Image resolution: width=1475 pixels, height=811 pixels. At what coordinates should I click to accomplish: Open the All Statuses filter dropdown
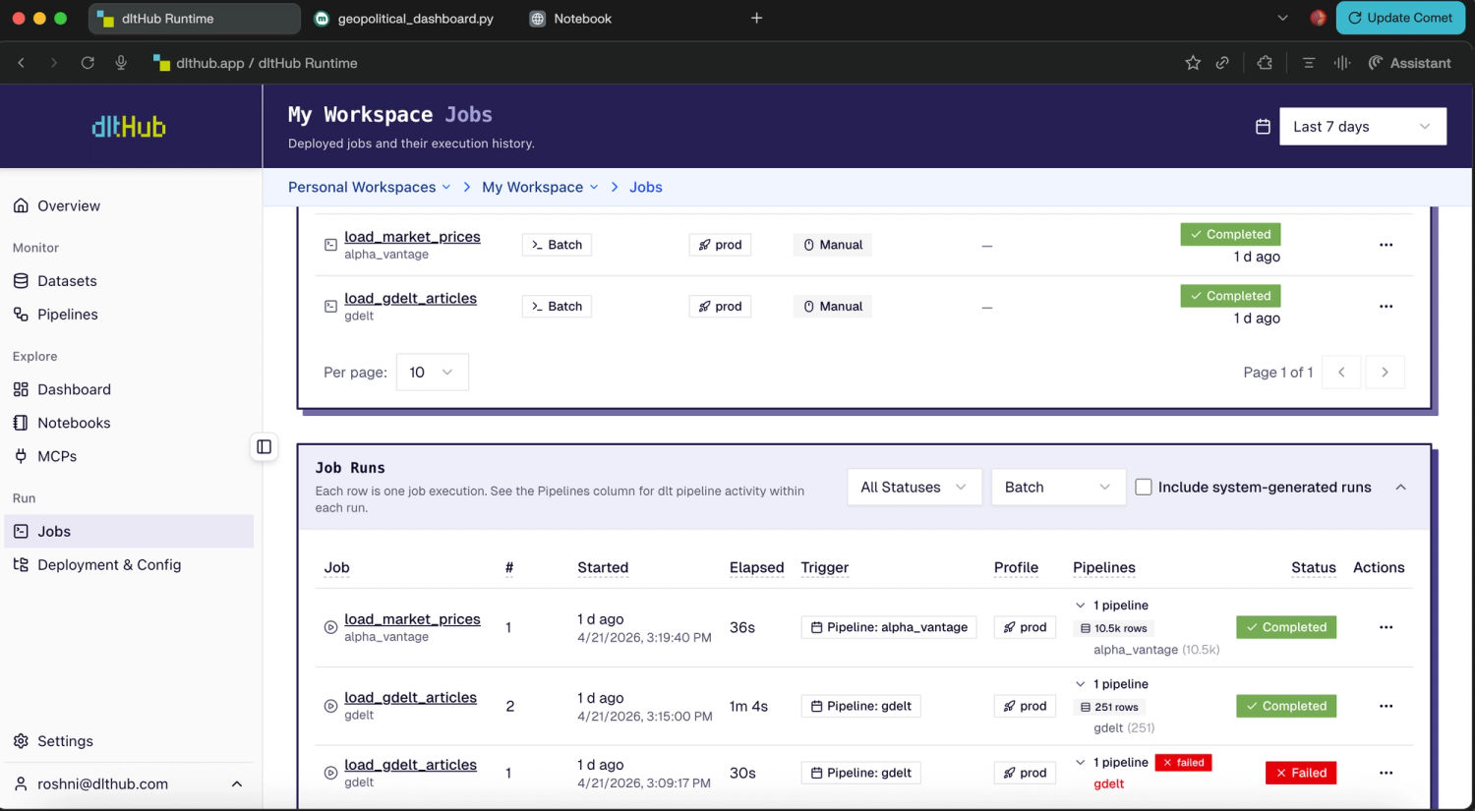coord(914,488)
